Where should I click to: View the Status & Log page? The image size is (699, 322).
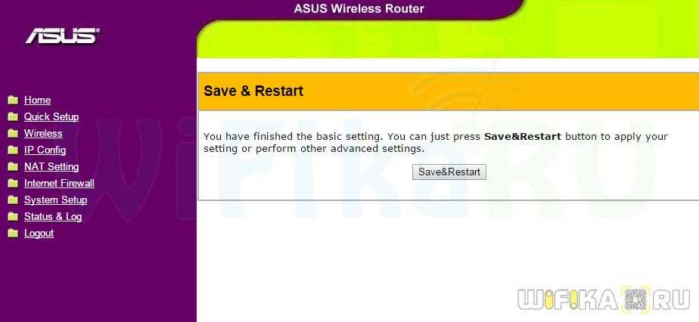click(x=53, y=216)
